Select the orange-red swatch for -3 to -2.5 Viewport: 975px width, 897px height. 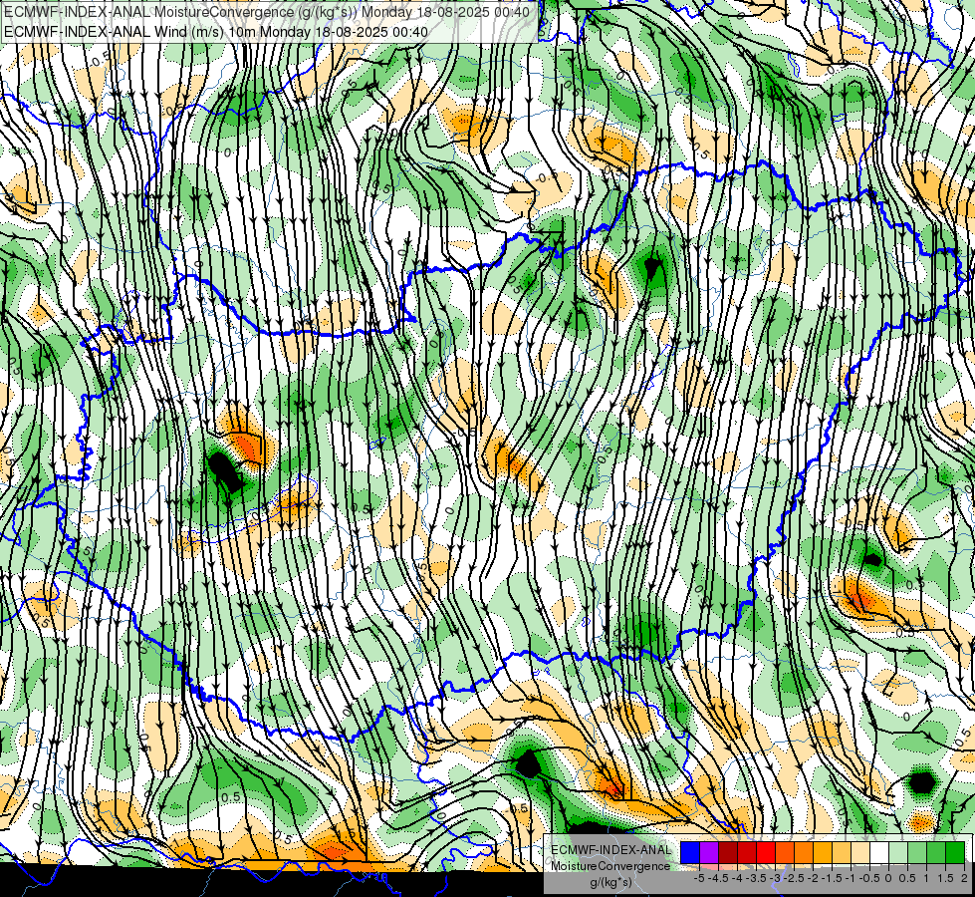click(x=785, y=853)
